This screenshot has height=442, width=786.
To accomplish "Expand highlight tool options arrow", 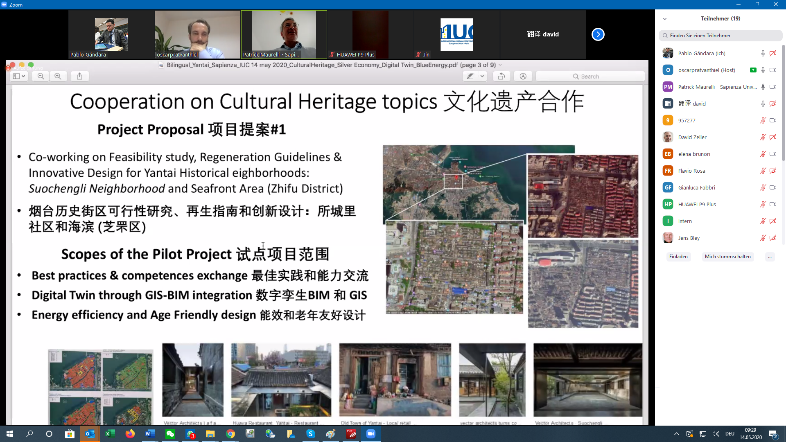I will pyautogui.click(x=482, y=76).
